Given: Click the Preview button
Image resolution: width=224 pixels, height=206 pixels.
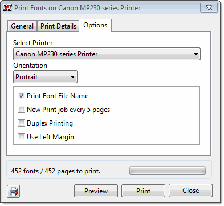Looking at the screenshot, I should coord(96,191).
